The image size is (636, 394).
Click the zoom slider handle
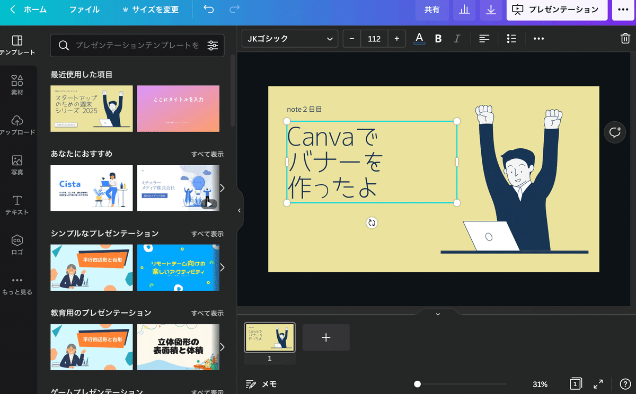coord(417,384)
